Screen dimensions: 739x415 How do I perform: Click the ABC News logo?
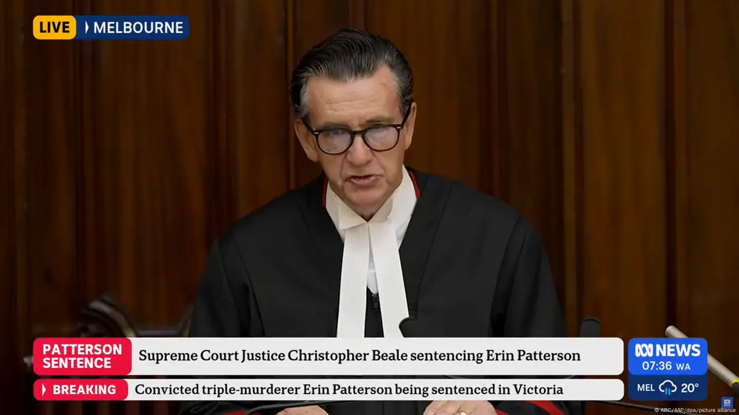click(668, 350)
